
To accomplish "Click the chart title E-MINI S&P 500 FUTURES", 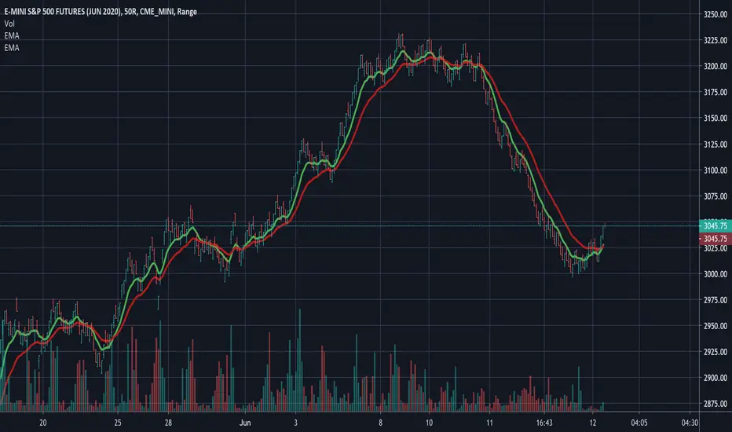I will (101, 12).
